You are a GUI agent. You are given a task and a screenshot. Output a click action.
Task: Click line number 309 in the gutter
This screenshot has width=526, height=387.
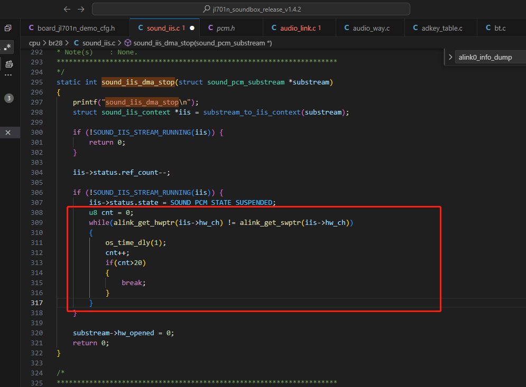37,223
